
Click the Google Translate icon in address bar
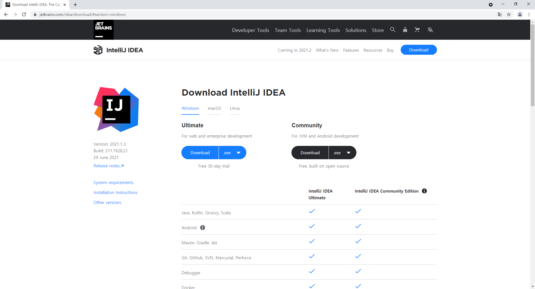tap(500, 14)
